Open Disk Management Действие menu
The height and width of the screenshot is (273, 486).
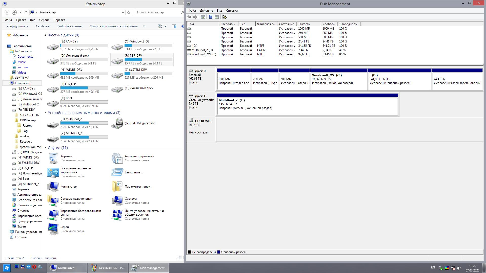[x=206, y=11]
